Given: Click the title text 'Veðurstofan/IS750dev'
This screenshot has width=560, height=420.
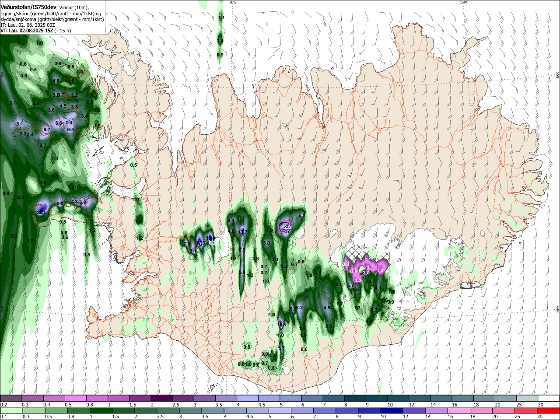Looking at the screenshot, I should [28, 7].
